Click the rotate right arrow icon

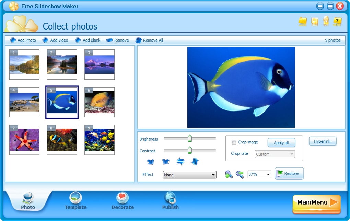tap(166, 162)
